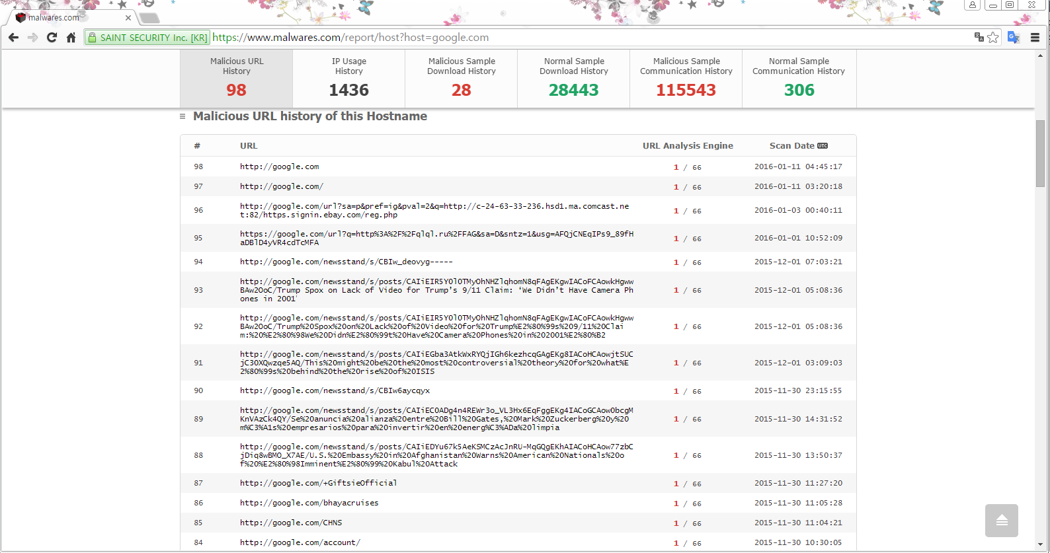Viewport: 1050px width, 553px height.
Task: Click scan date 2015-11-30 23:15:55
Action: pyautogui.click(x=799, y=390)
